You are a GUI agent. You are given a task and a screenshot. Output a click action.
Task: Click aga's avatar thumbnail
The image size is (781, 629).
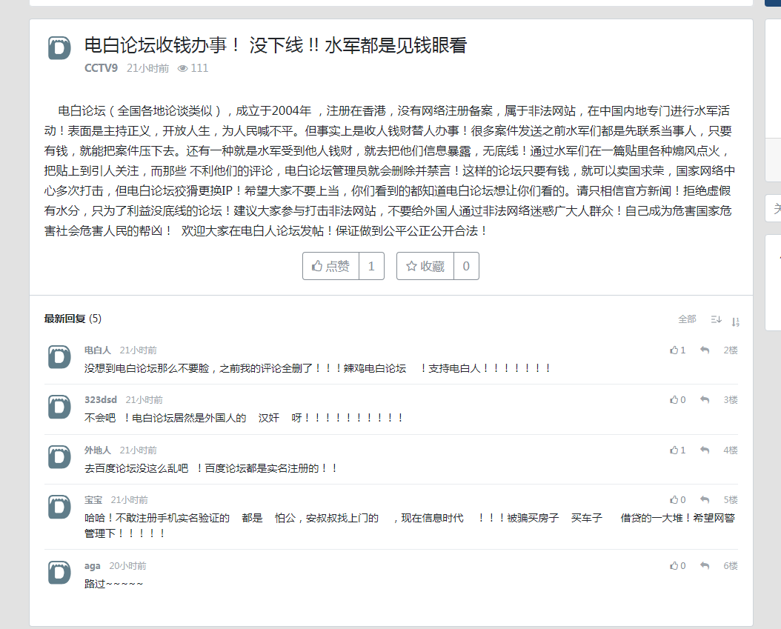[x=59, y=572]
